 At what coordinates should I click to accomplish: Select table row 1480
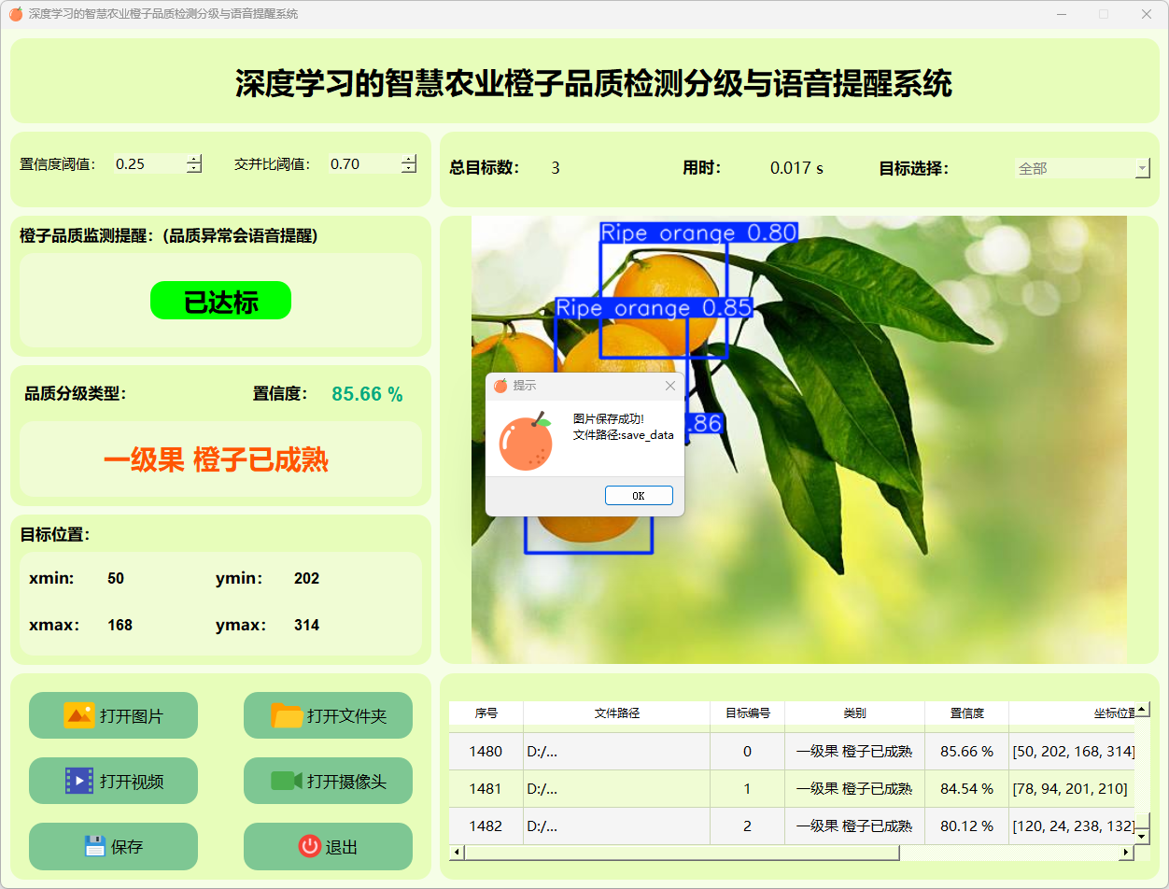(x=792, y=751)
